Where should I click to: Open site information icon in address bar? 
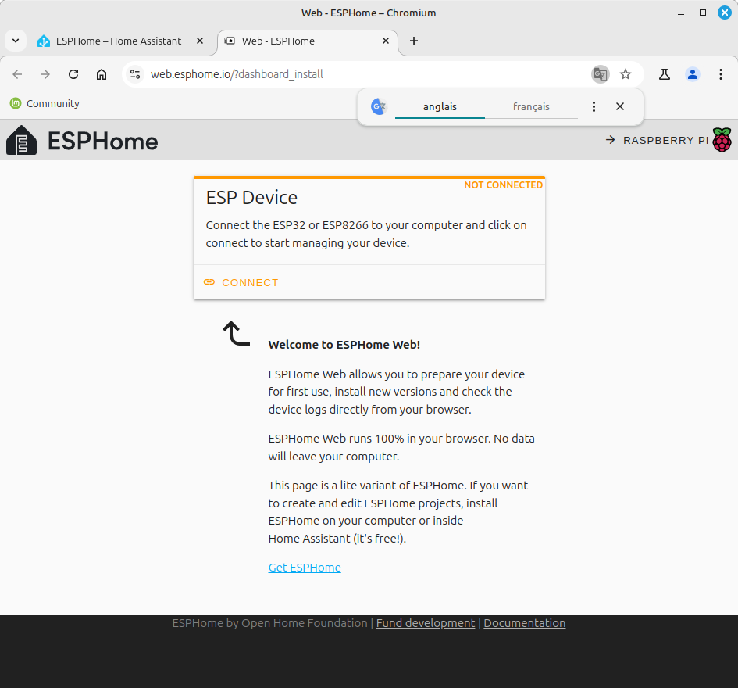[x=135, y=74]
